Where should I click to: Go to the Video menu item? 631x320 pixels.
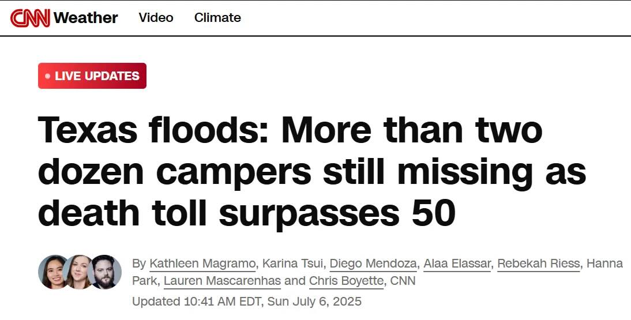(156, 17)
